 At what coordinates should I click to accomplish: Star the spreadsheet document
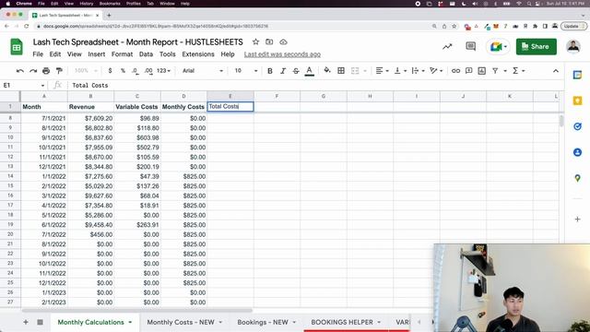point(255,41)
